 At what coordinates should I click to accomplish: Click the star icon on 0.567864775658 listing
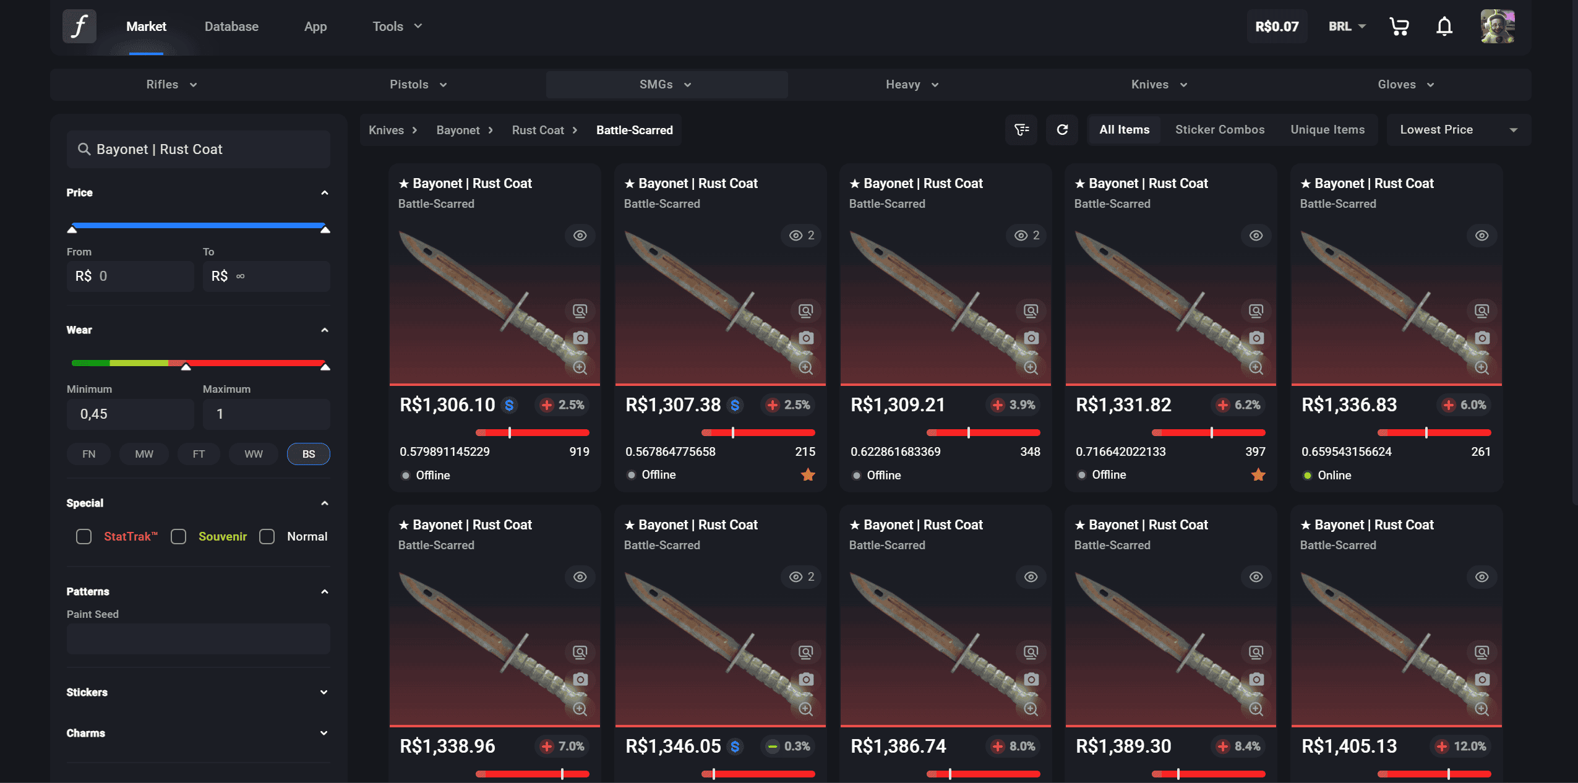(x=808, y=474)
